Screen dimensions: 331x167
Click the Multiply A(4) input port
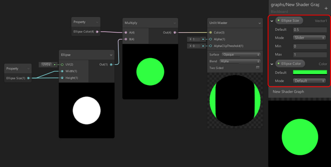coord(126,33)
